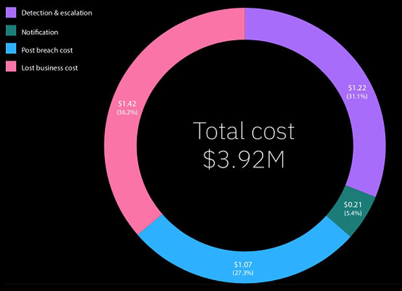Select the $3.92M total amount text
This screenshot has height=291, width=402.
[244, 159]
